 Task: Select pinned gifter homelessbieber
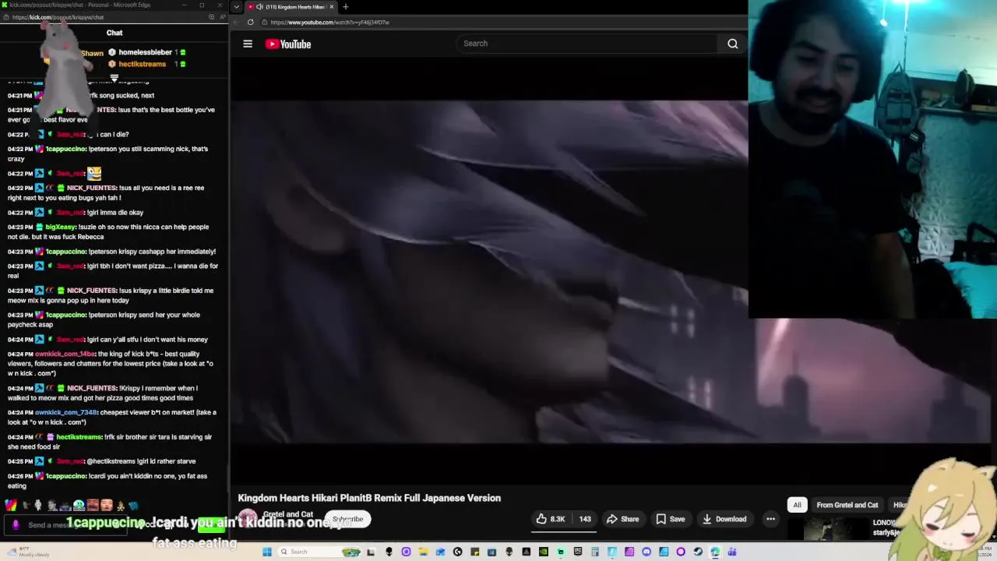[145, 52]
